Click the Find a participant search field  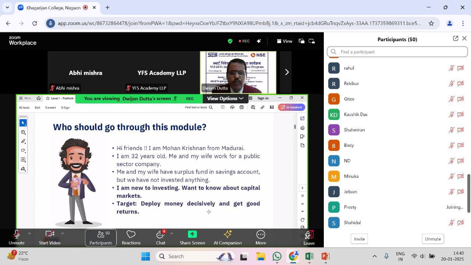397,52
